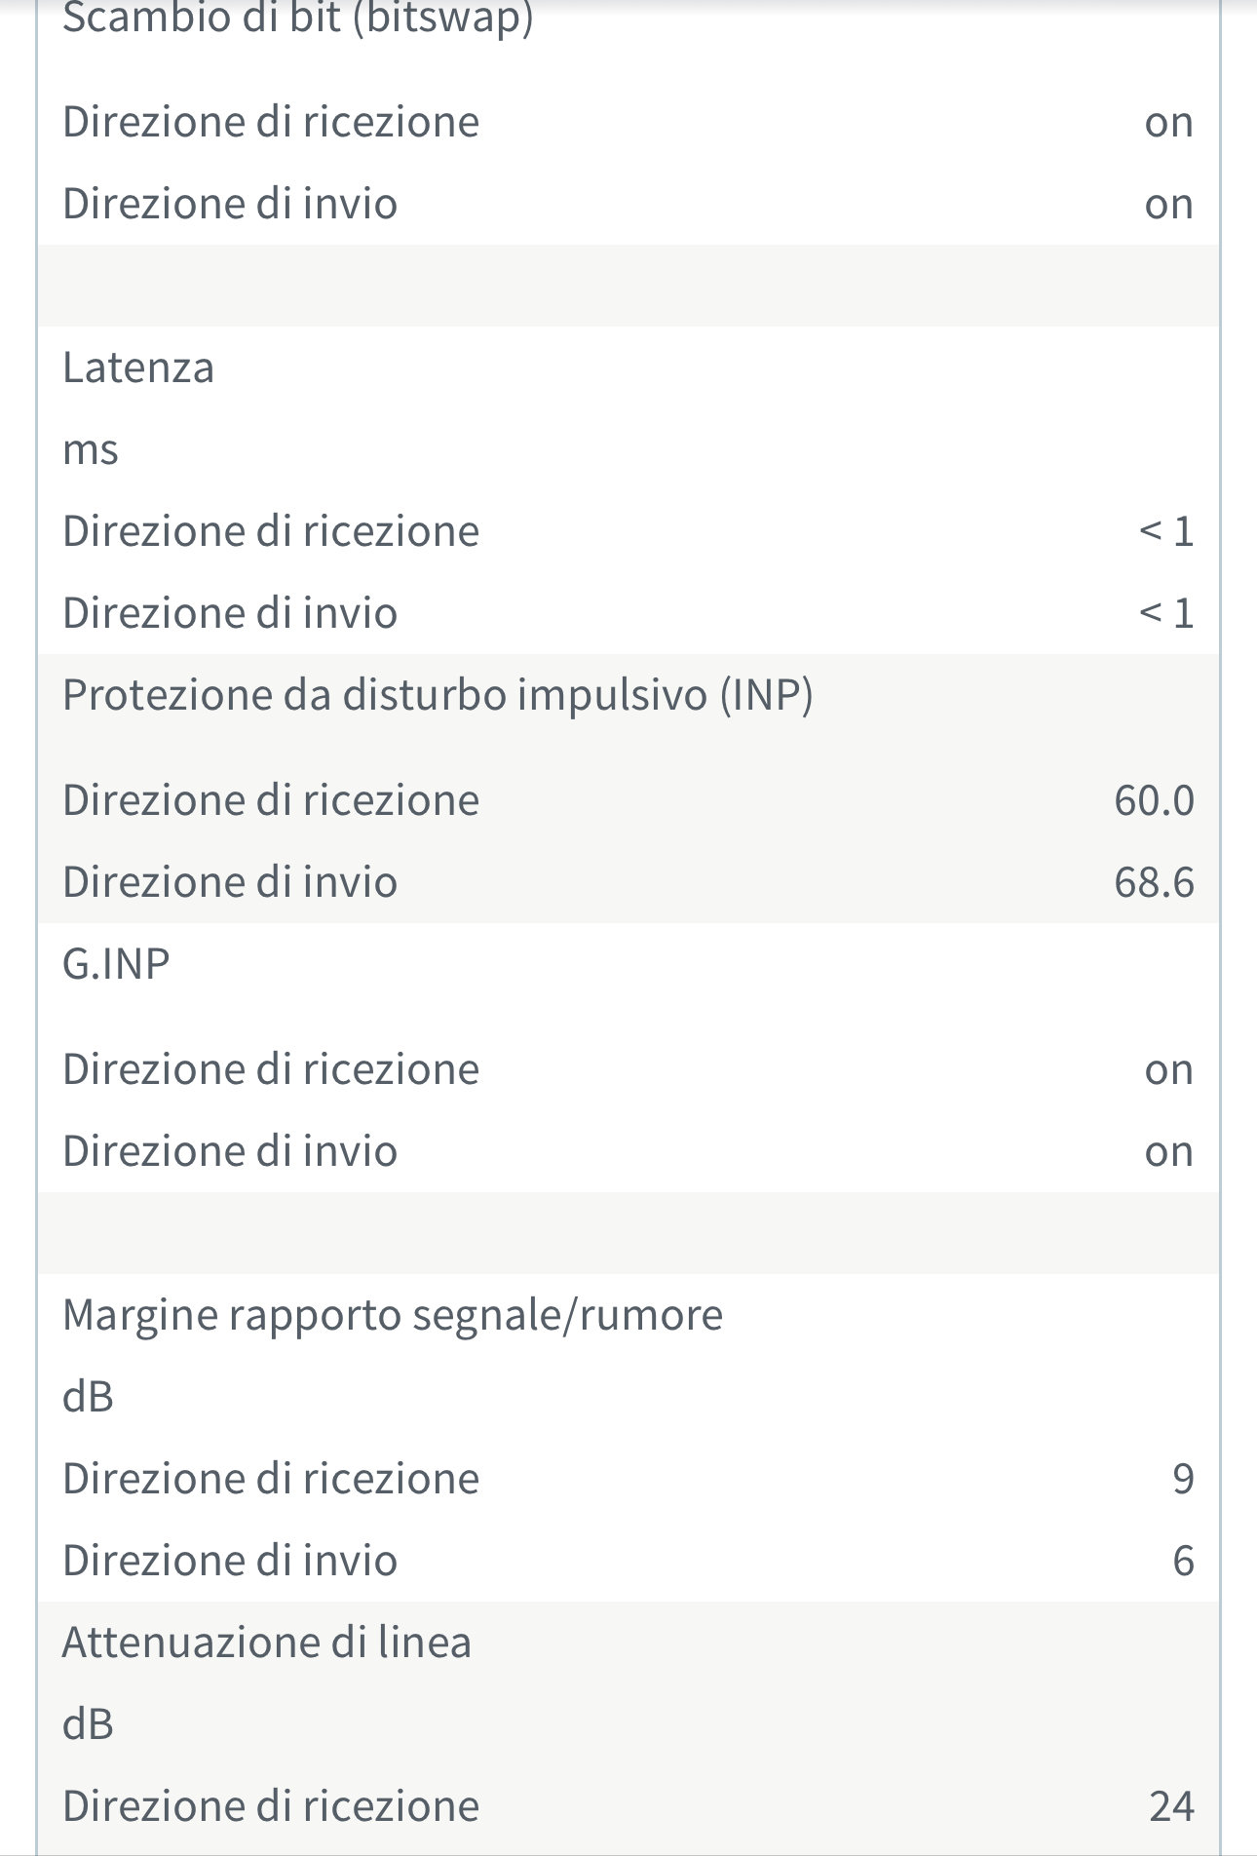Select the line attenuation receive value 24
The height and width of the screenshot is (1856, 1257).
pyautogui.click(x=1171, y=1807)
